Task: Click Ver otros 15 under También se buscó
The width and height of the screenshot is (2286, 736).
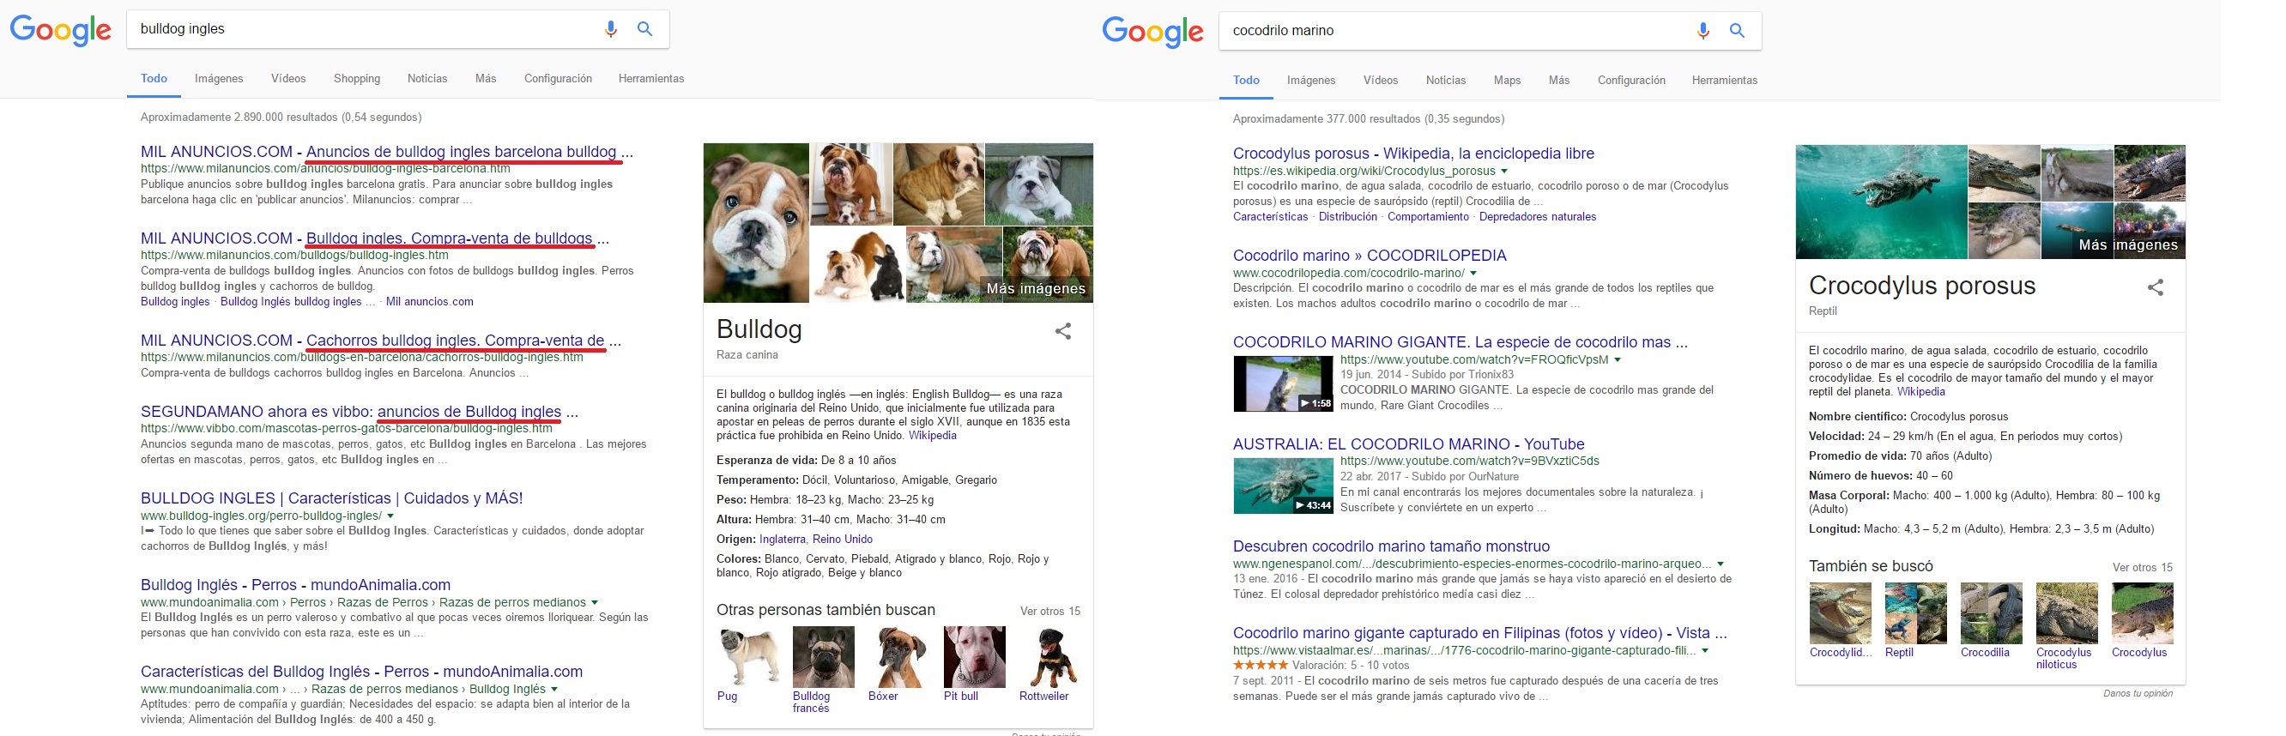Action: [2142, 568]
